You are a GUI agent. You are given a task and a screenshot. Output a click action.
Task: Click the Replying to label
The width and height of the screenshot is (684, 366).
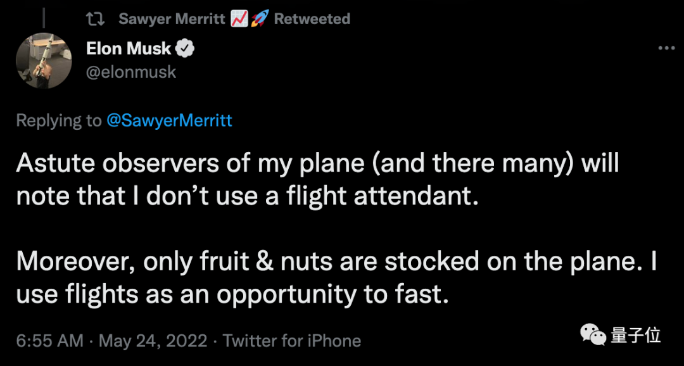point(58,120)
